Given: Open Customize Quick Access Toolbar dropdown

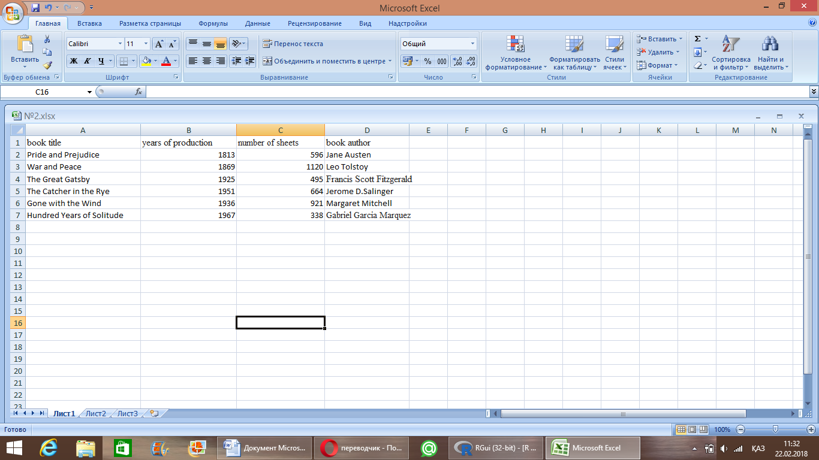Looking at the screenshot, I should pyautogui.click(x=91, y=8).
